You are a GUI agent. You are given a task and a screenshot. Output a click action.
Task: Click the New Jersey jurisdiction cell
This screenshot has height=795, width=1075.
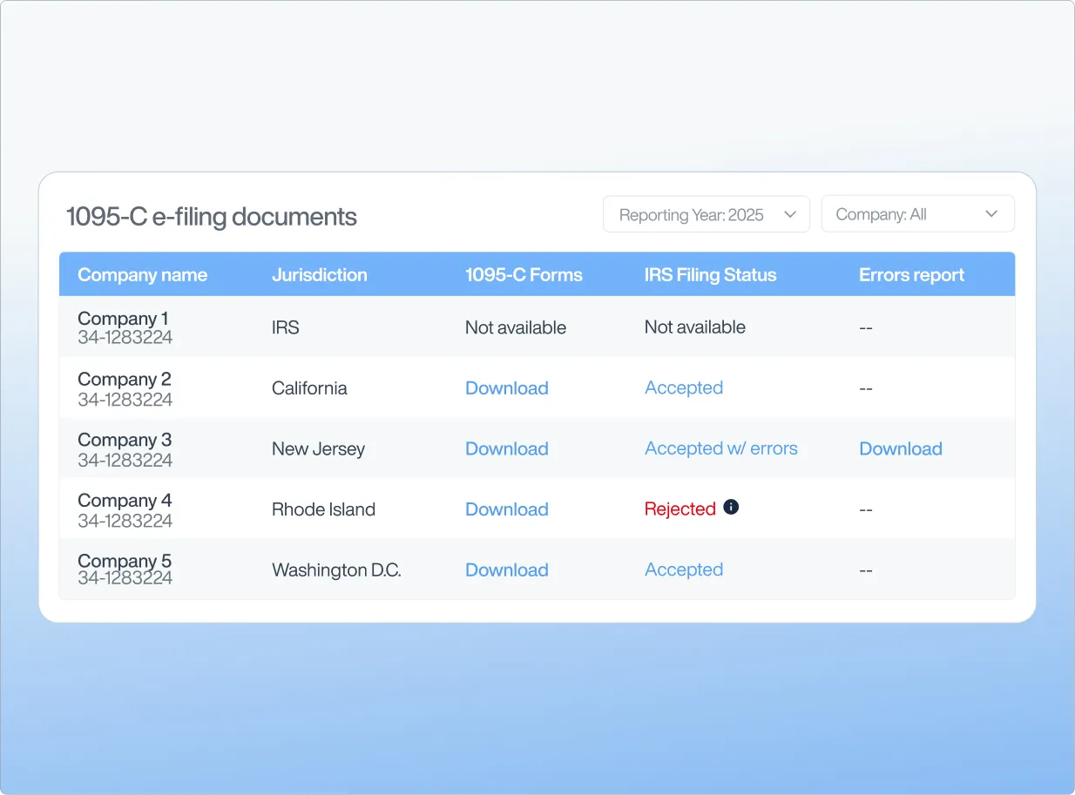pos(319,449)
